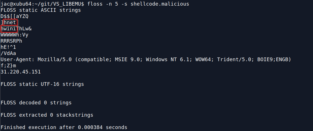Click the floss command in the prompt
The image size is (313, 131).
[x=95, y=4]
